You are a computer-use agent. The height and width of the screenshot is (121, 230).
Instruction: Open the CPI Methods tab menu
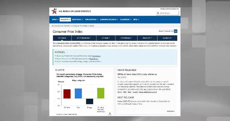pos(126,38)
